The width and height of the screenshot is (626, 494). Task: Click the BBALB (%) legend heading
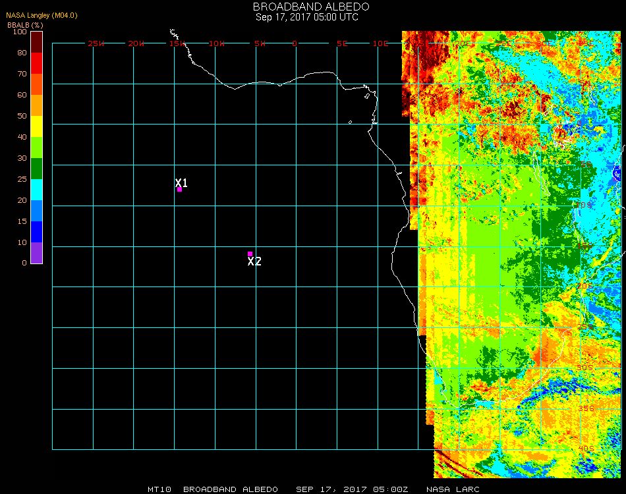[25, 24]
